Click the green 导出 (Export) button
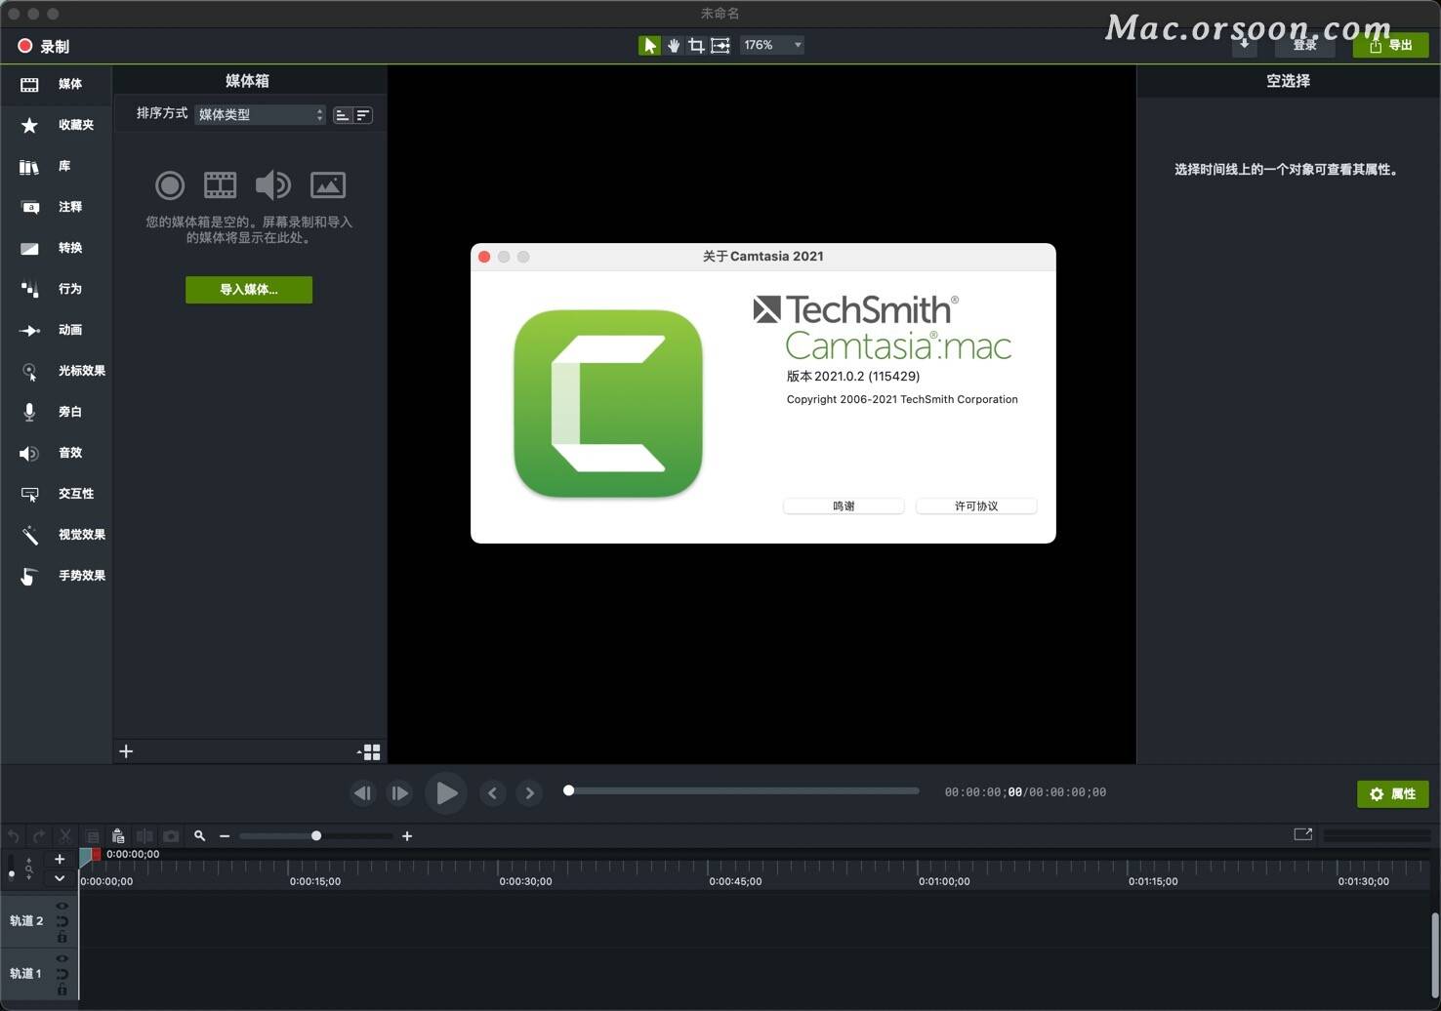 click(1390, 45)
